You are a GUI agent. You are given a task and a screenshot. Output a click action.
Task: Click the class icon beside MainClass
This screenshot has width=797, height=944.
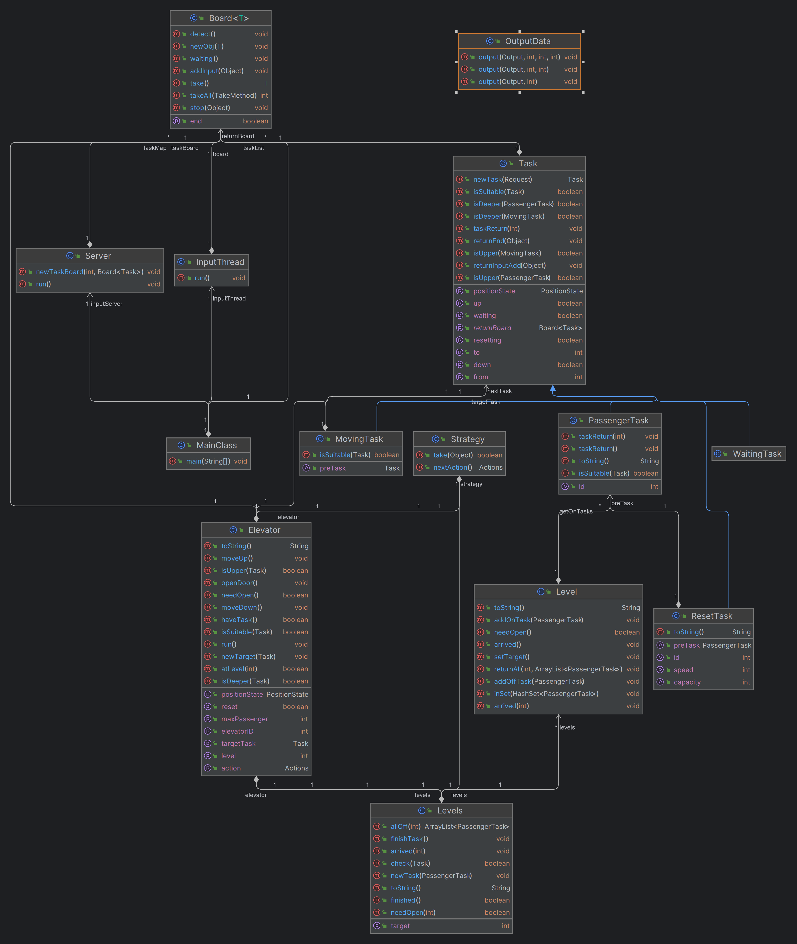click(x=181, y=445)
